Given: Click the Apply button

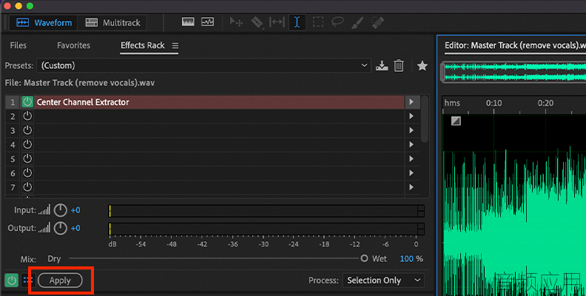Looking at the screenshot, I should pyautogui.click(x=60, y=280).
